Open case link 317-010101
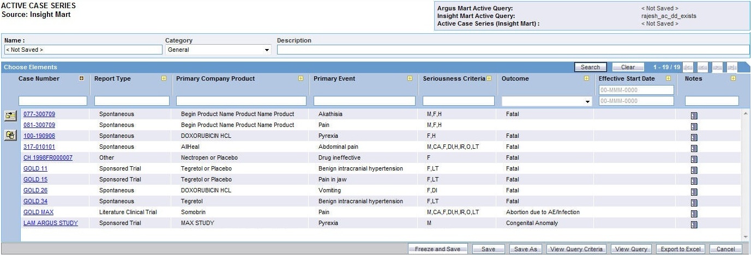Image resolution: width=751 pixels, height=255 pixels. coord(39,147)
